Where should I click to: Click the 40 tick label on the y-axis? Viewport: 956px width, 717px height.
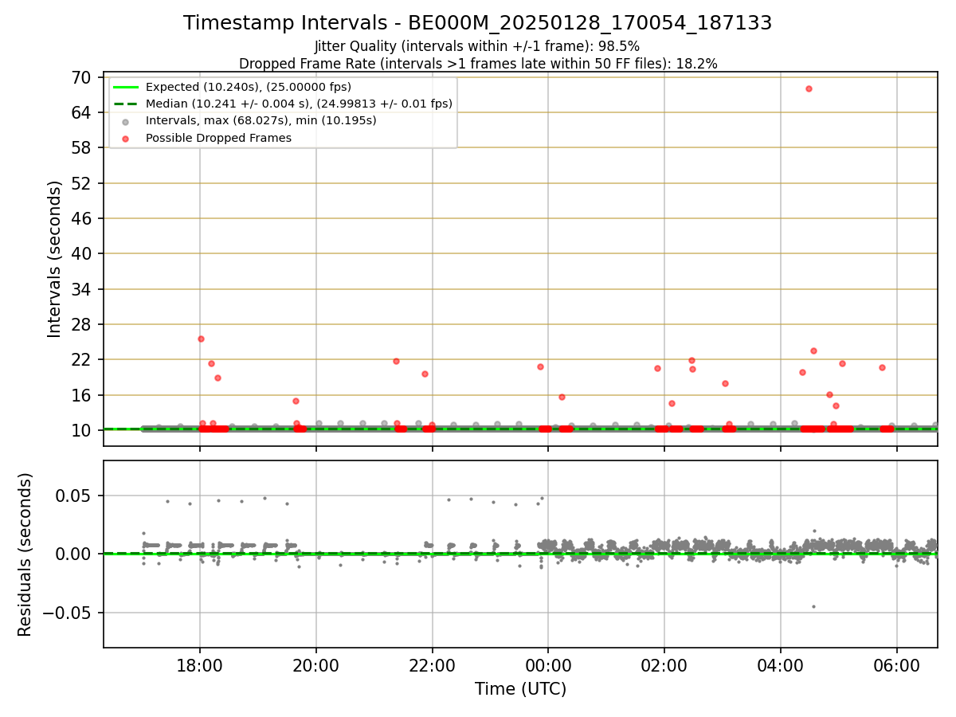click(x=81, y=253)
